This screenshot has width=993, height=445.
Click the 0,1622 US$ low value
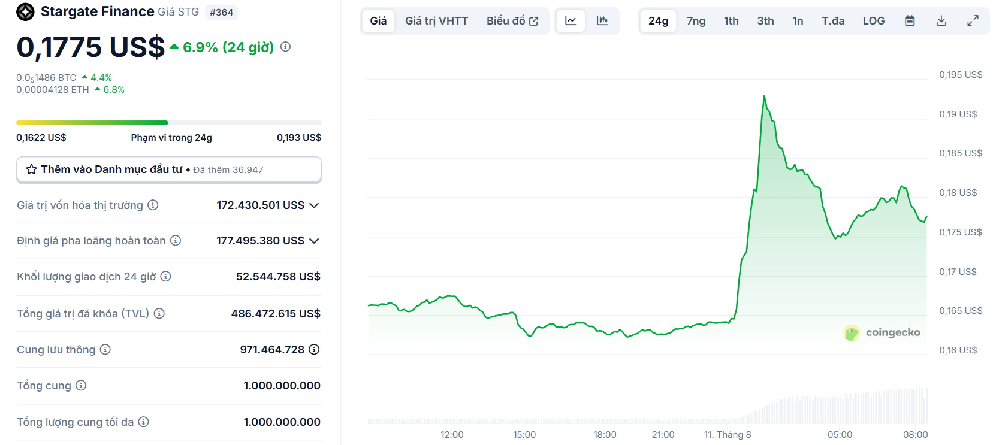[41, 137]
